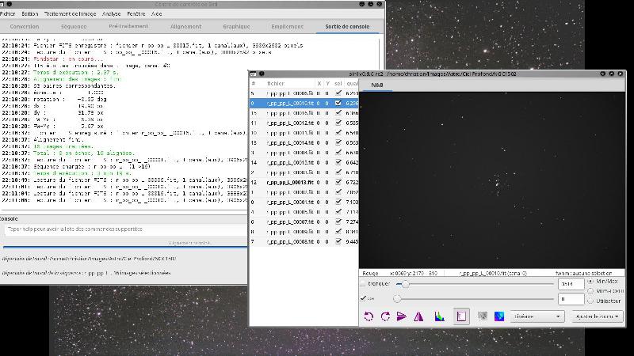Screen dimensions: 634x356
Task: Uncheck selection for r_pp_pp_L_00007.fit
Action: (x=338, y=222)
